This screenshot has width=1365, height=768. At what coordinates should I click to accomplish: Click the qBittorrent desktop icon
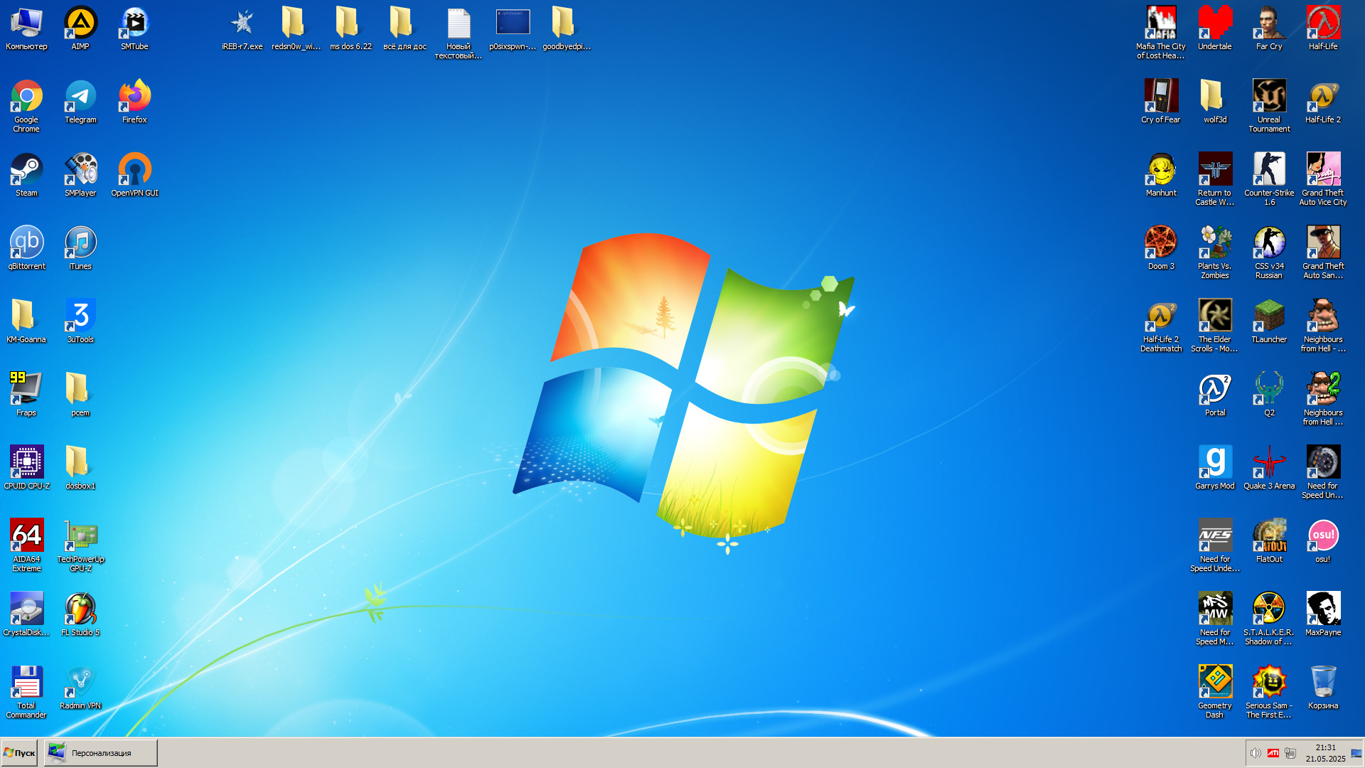(26, 244)
